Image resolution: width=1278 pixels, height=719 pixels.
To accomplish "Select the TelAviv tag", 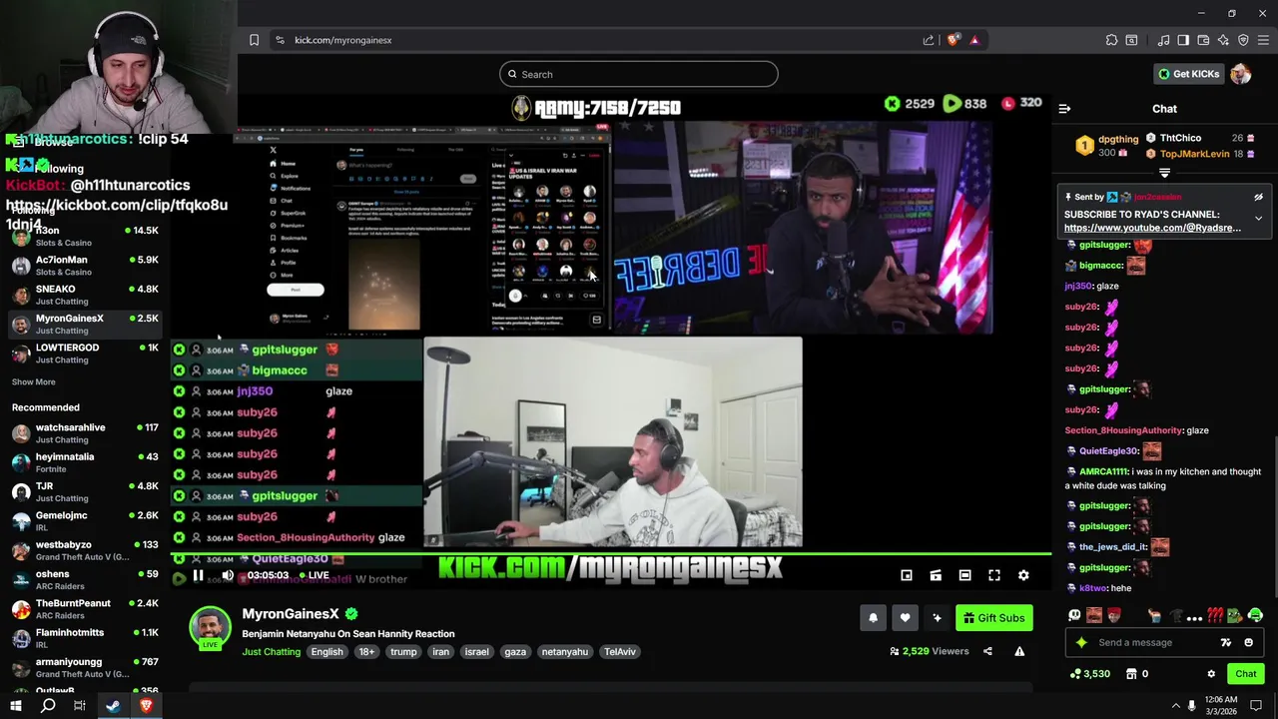I will coord(619,652).
